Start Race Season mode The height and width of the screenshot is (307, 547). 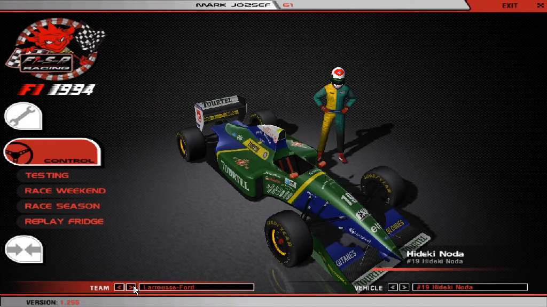pyautogui.click(x=62, y=206)
